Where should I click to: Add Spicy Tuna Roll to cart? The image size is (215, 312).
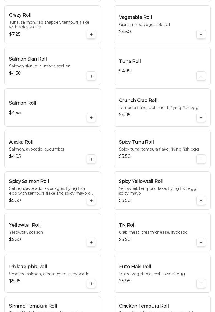point(201,159)
